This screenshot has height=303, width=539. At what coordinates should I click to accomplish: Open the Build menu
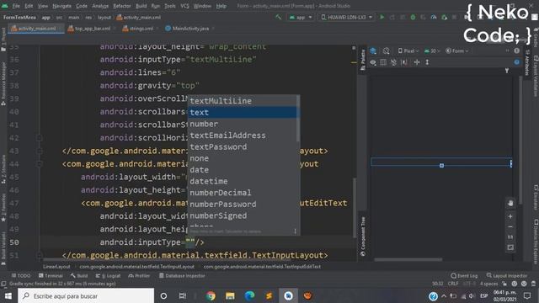[141, 6]
